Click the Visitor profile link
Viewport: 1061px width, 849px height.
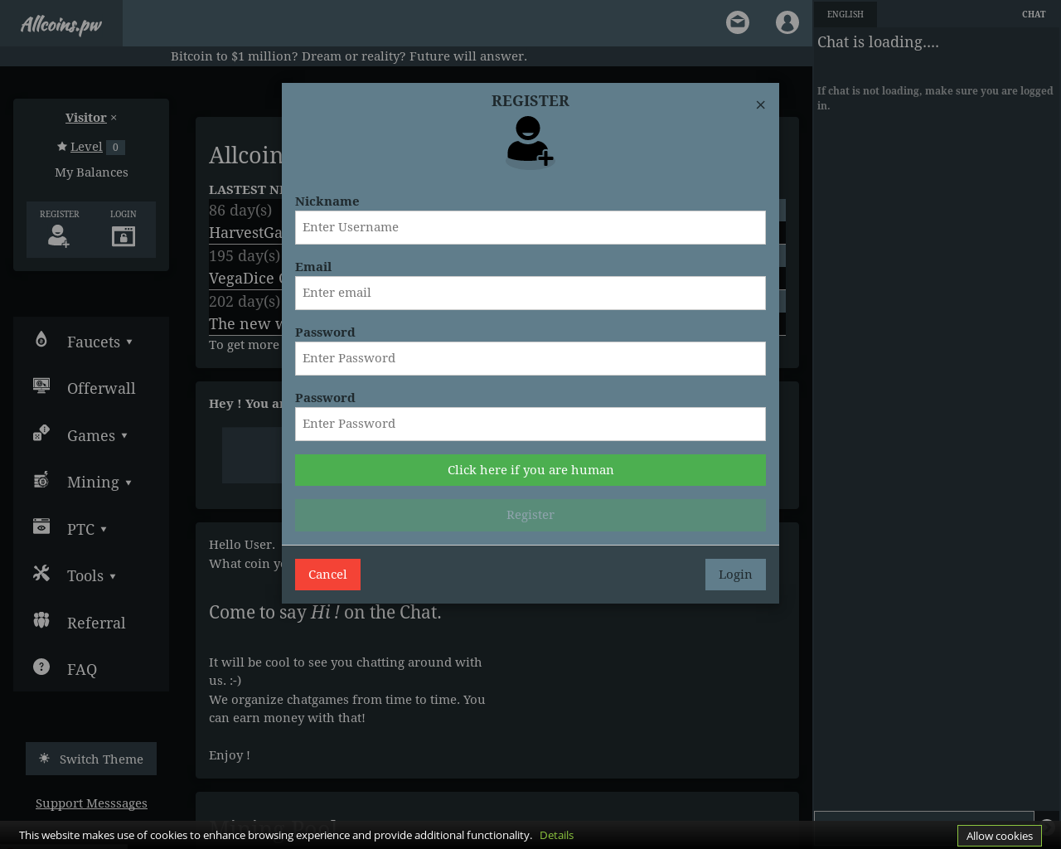click(x=86, y=118)
